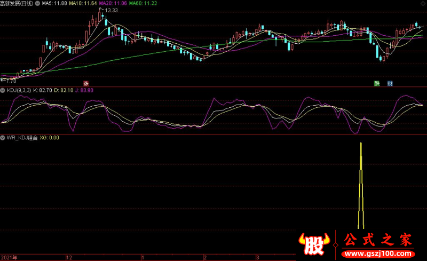Viewport: 427px width, 261px height.
Task: Click the 2021年 timeline label
Action: click(x=9, y=257)
